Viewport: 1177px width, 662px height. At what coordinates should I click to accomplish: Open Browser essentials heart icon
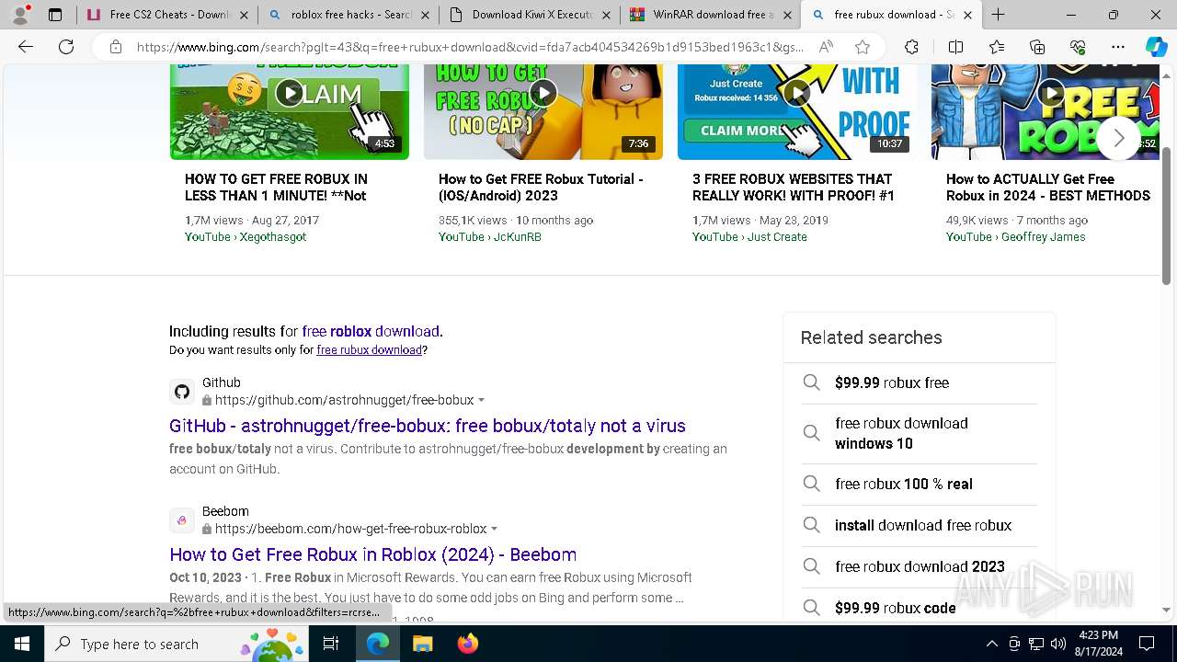(x=1078, y=47)
